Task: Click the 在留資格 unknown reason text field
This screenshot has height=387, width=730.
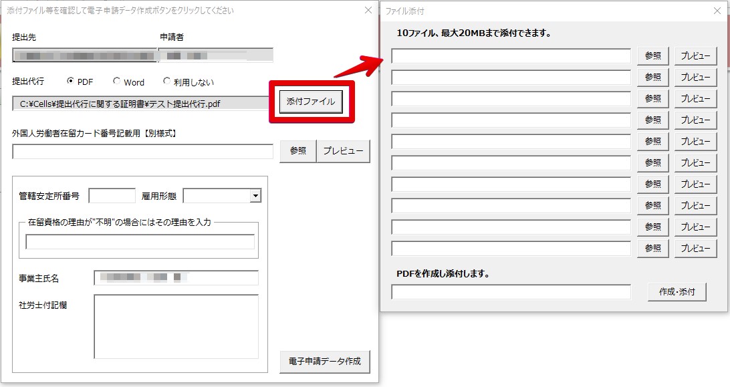Action: (x=140, y=242)
